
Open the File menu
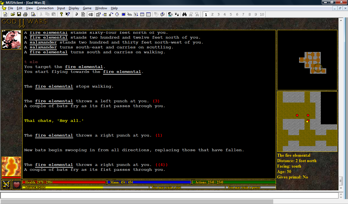[11, 8]
